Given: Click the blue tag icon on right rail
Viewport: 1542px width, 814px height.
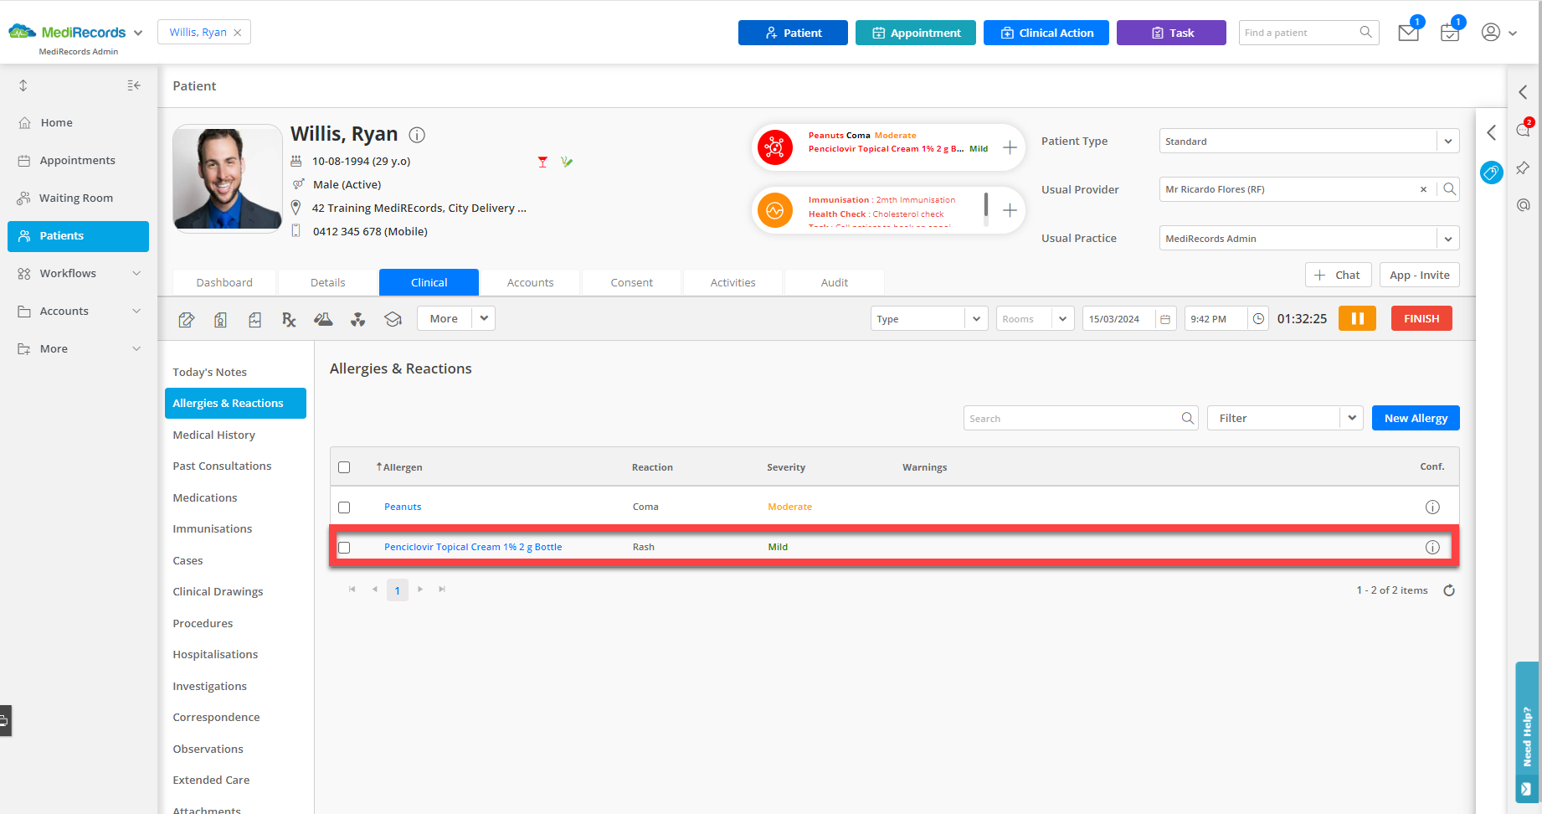Looking at the screenshot, I should tap(1491, 173).
